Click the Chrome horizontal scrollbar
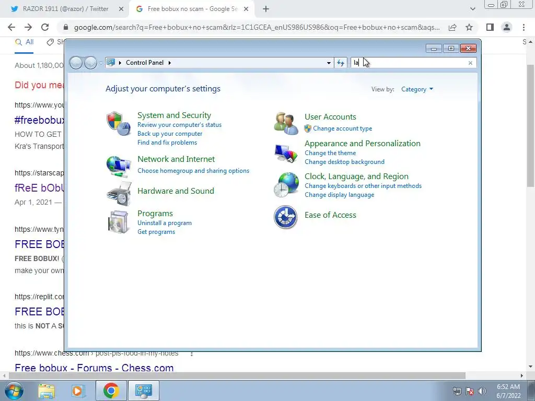 coord(237,375)
